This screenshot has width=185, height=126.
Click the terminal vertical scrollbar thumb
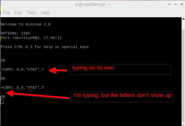coord(183,76)
